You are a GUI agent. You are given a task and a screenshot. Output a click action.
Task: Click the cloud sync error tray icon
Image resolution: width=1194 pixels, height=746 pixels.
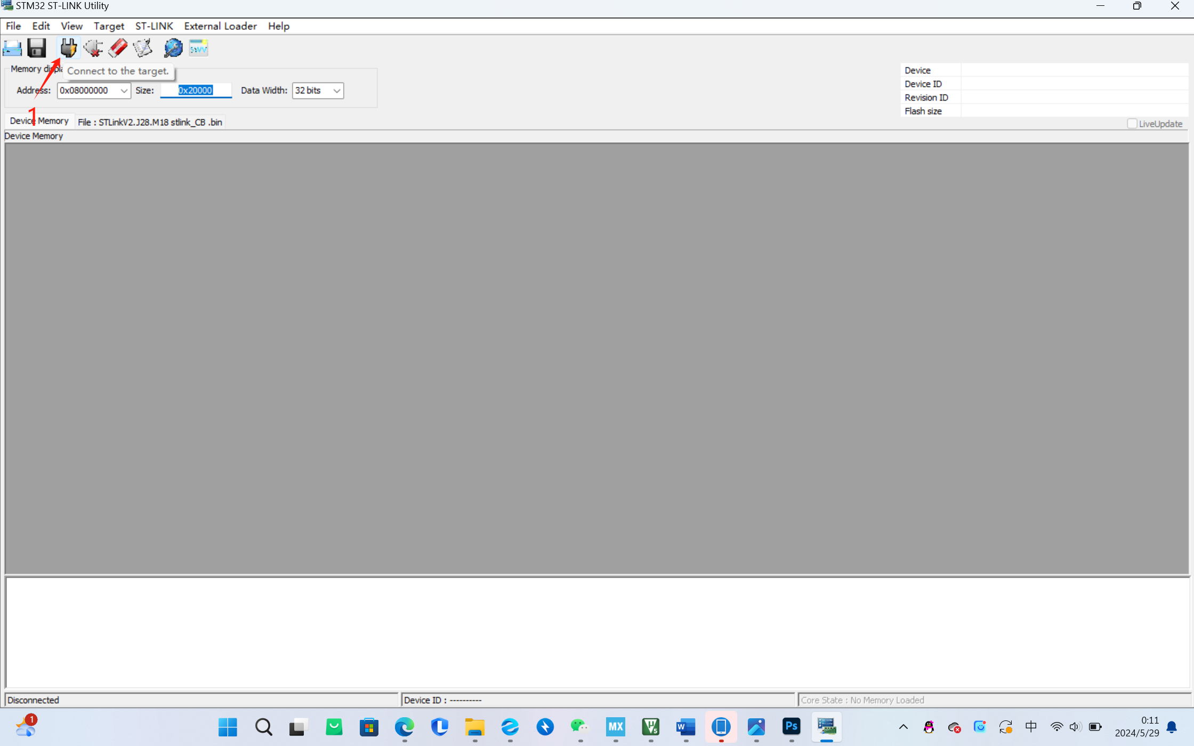coord(954,727)
